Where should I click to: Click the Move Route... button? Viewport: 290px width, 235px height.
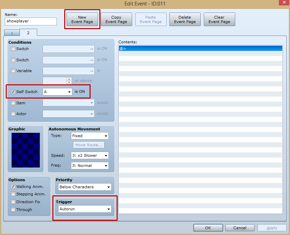pyautogui.click(x=89, y=145)
